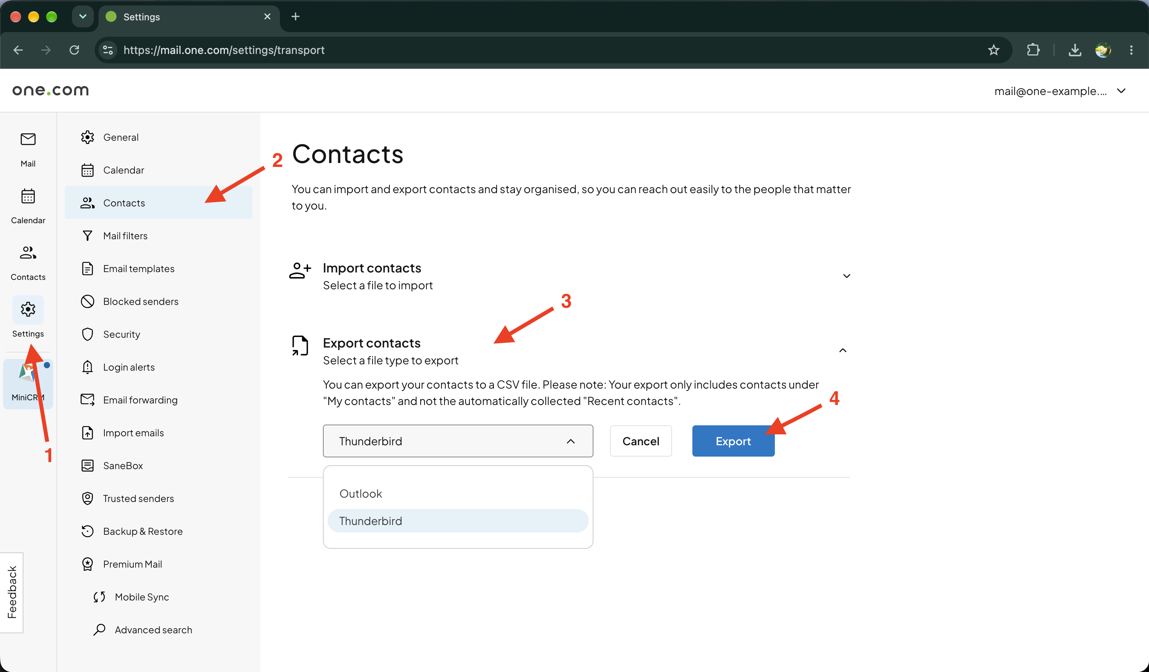Viewport: 1149px width, 672px height.
Task: Open browser extensions puzzle icon
Action: (1033, 50)
